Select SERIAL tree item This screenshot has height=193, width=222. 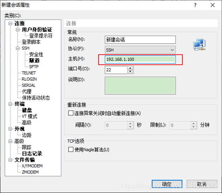click(28, 85)
